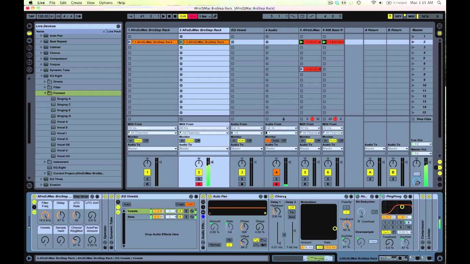Launch clip 1-AfroDJMac BroStep Rack in track 1
The width and height of the screenshot is (470, 264).
point(129,42)
